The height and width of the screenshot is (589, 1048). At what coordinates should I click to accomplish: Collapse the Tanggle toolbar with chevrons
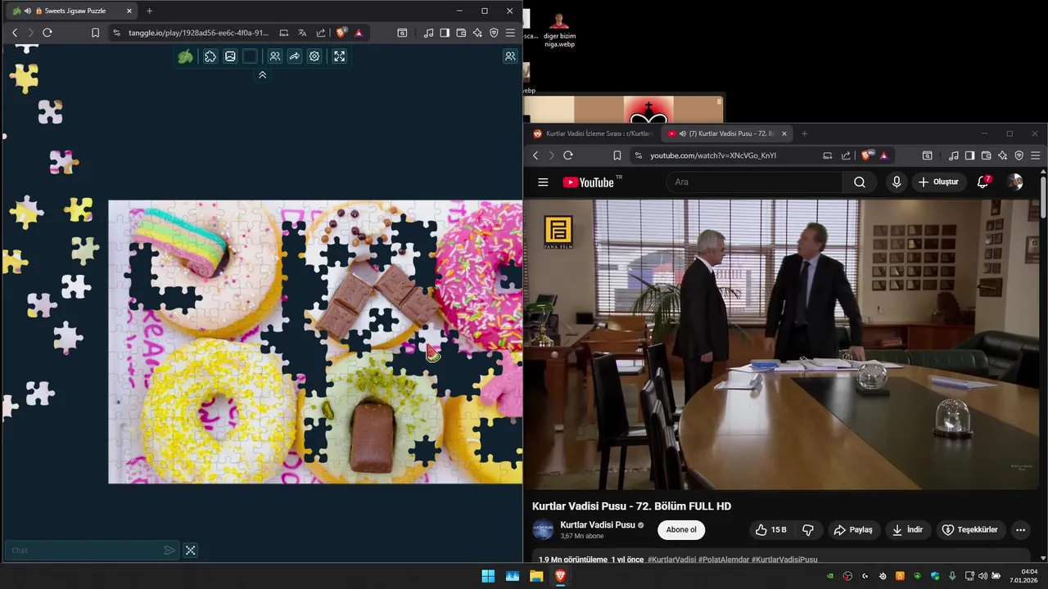pos(262,74)
